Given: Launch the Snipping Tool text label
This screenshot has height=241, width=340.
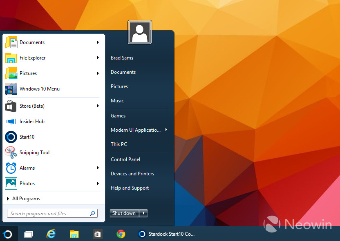Looking at the screenshot, I should tap(34, 153).
